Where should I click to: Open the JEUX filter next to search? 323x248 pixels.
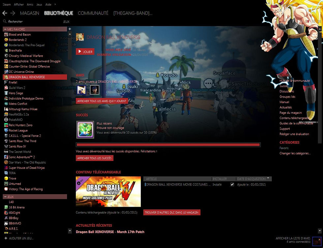pos(66,22)
